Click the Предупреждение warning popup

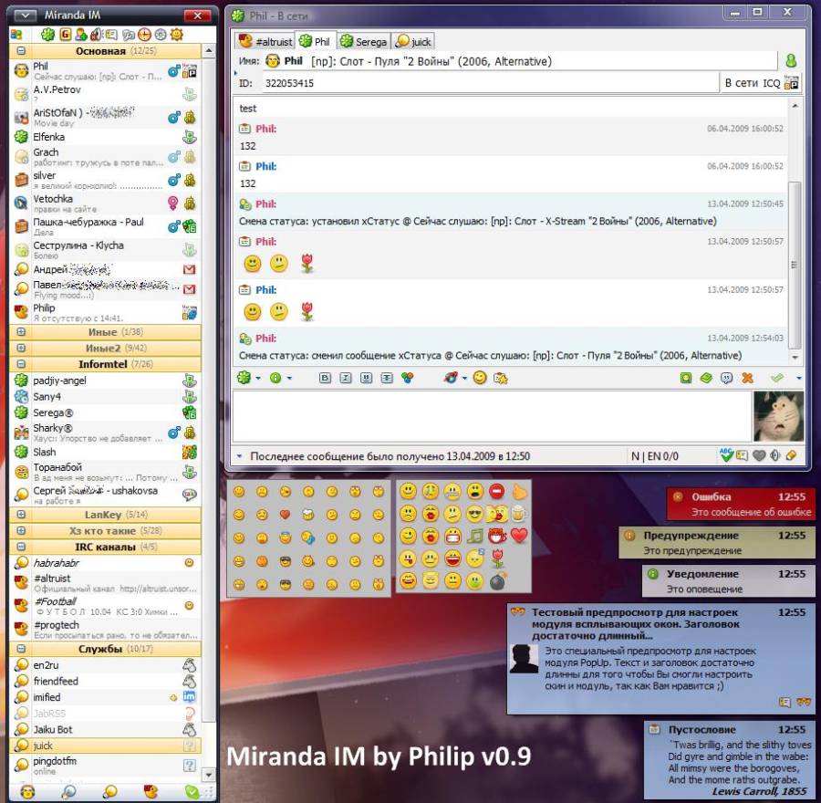click(x=717, y=543)
